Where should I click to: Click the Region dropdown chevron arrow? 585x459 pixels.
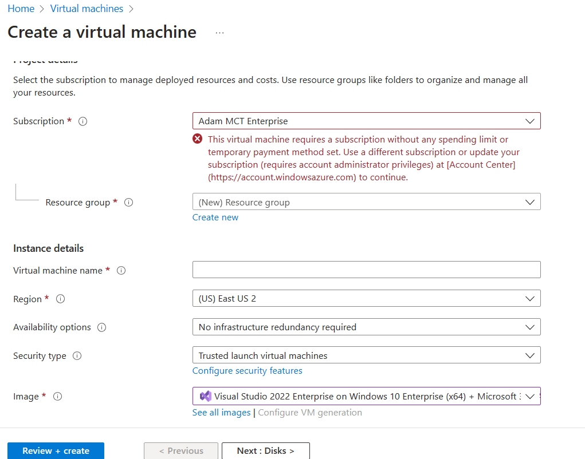click(530, 299)
